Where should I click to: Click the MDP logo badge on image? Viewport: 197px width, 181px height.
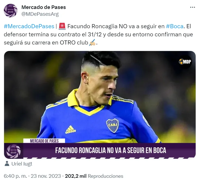pyautogui.click(x=185, y=62)
